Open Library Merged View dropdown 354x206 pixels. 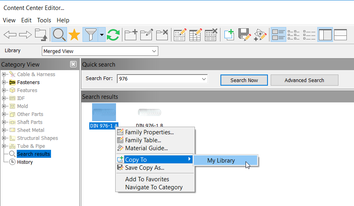coord(100,51)
